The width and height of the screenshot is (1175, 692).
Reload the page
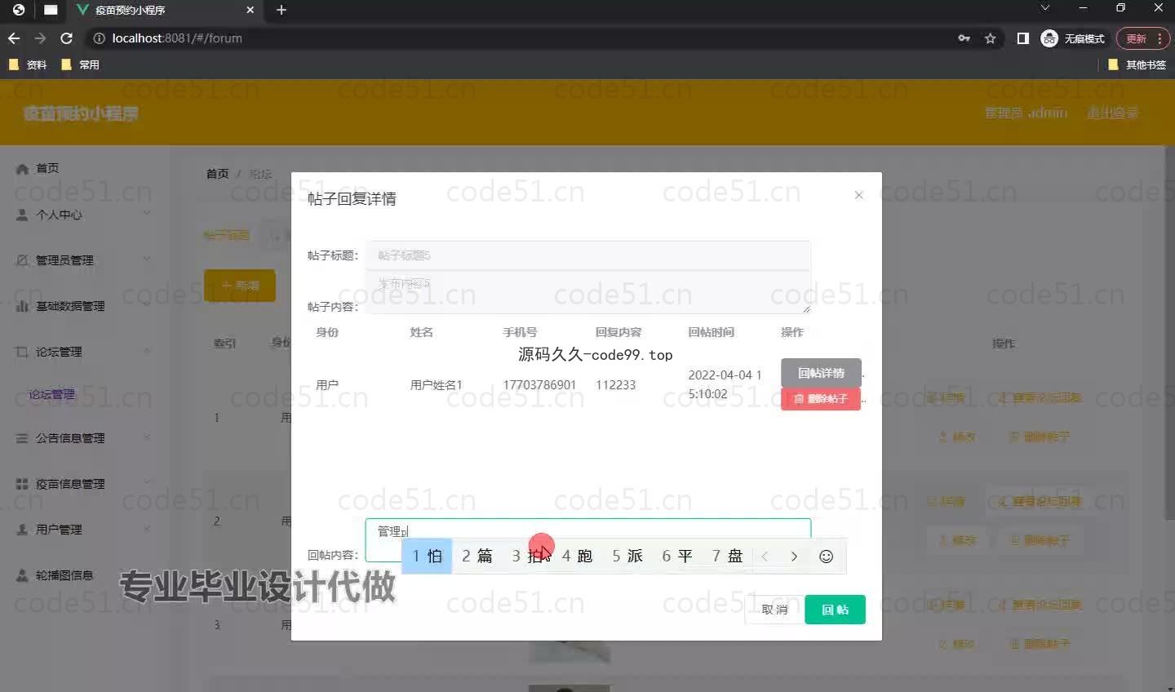[x=67, y=38]
